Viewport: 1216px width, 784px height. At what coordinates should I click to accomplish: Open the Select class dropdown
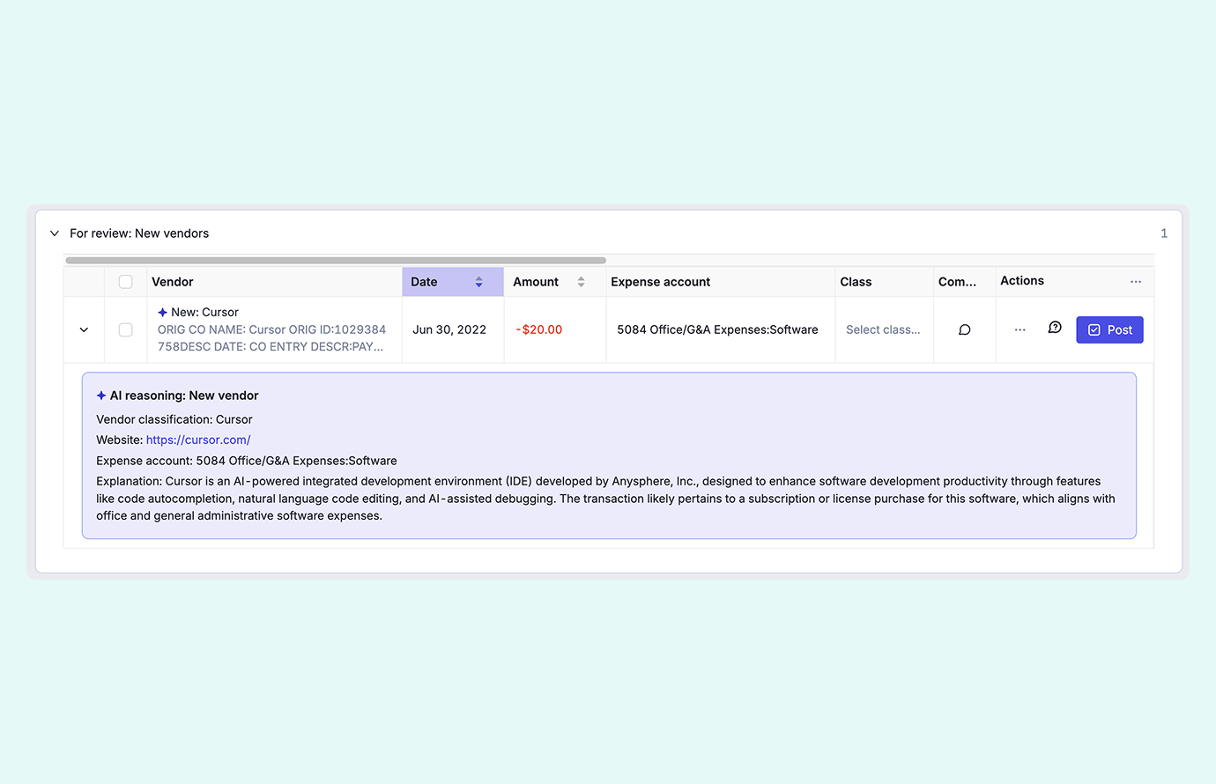[x=882, y=329]
